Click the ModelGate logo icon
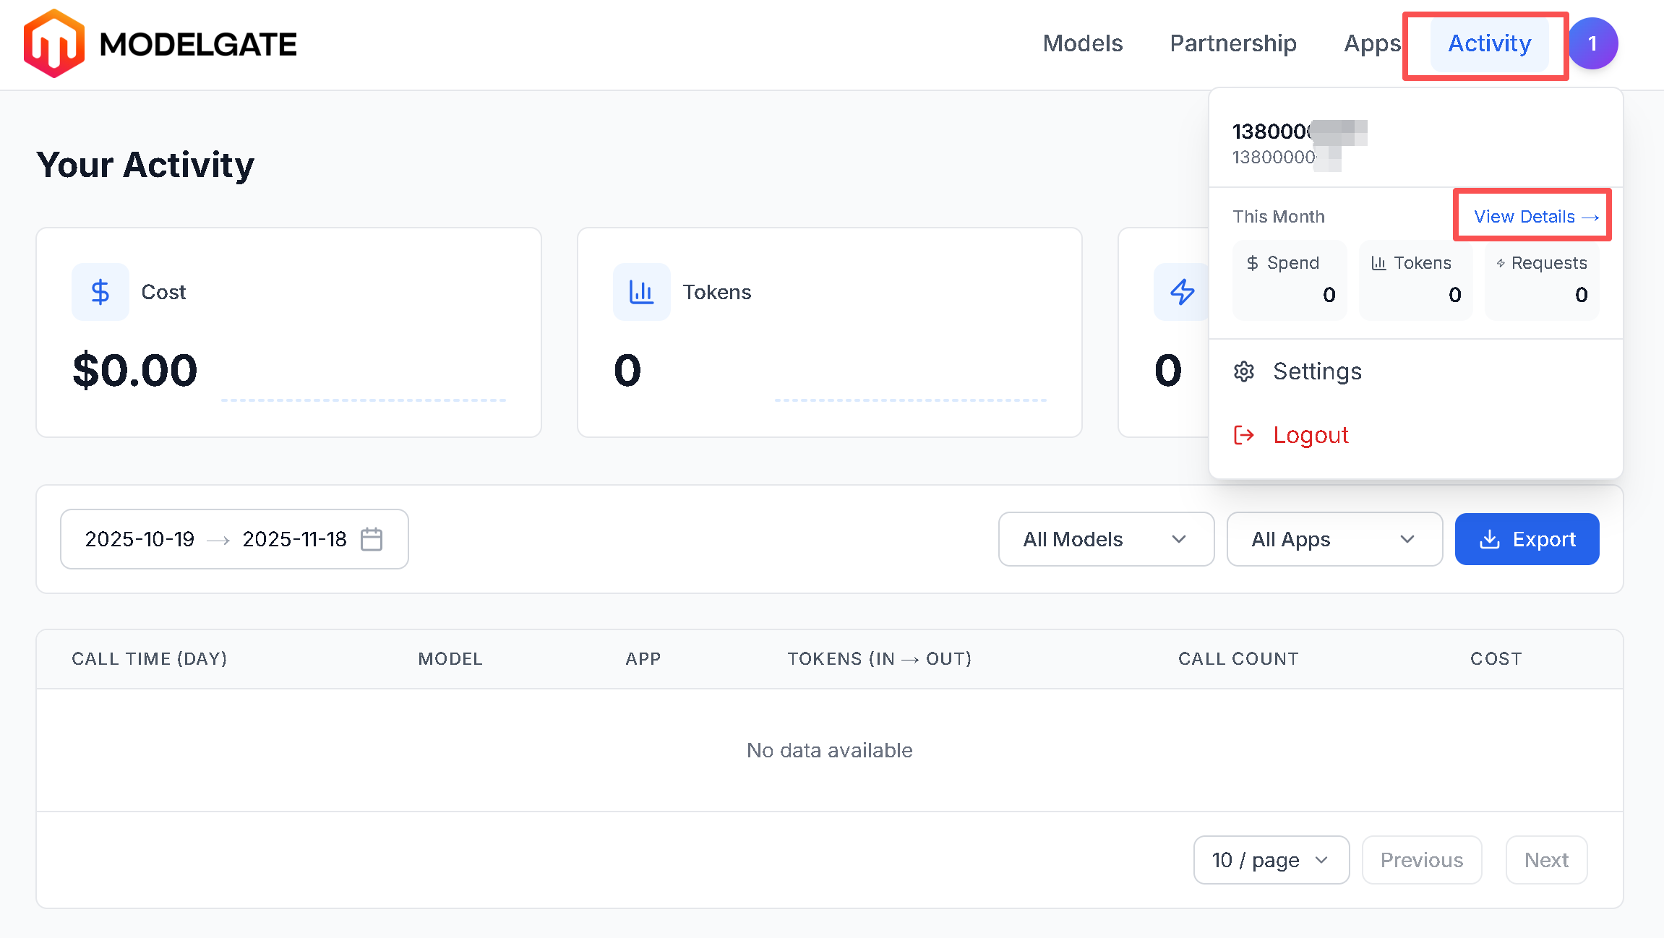Viewport: 1664px width, 938px height. coord(54,43)
